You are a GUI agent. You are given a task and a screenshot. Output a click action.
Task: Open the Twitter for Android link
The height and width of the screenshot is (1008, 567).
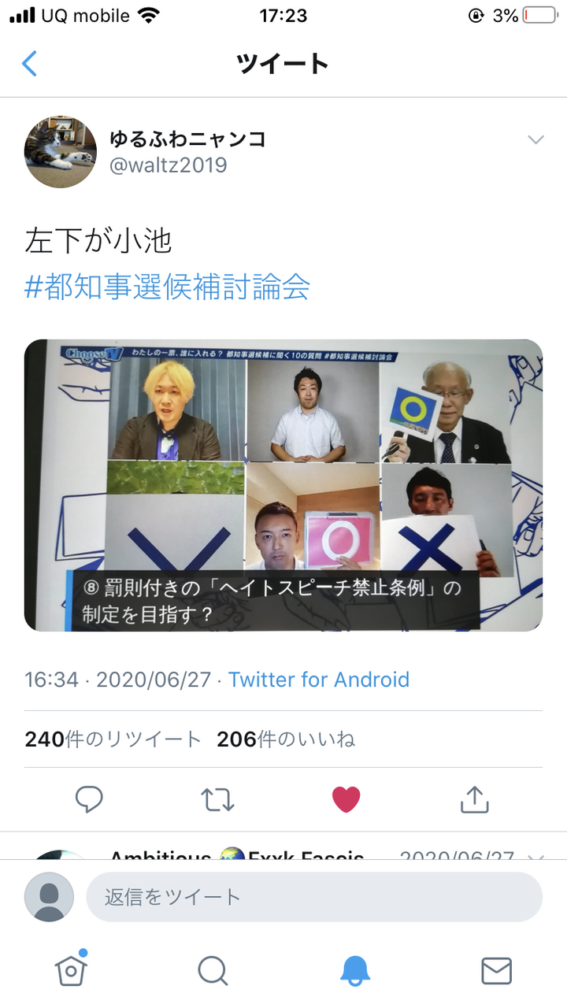click(319, 680)
